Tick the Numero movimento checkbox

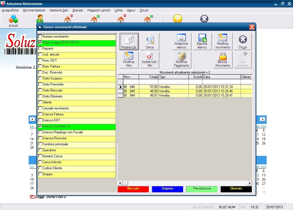tap(40, 36)
